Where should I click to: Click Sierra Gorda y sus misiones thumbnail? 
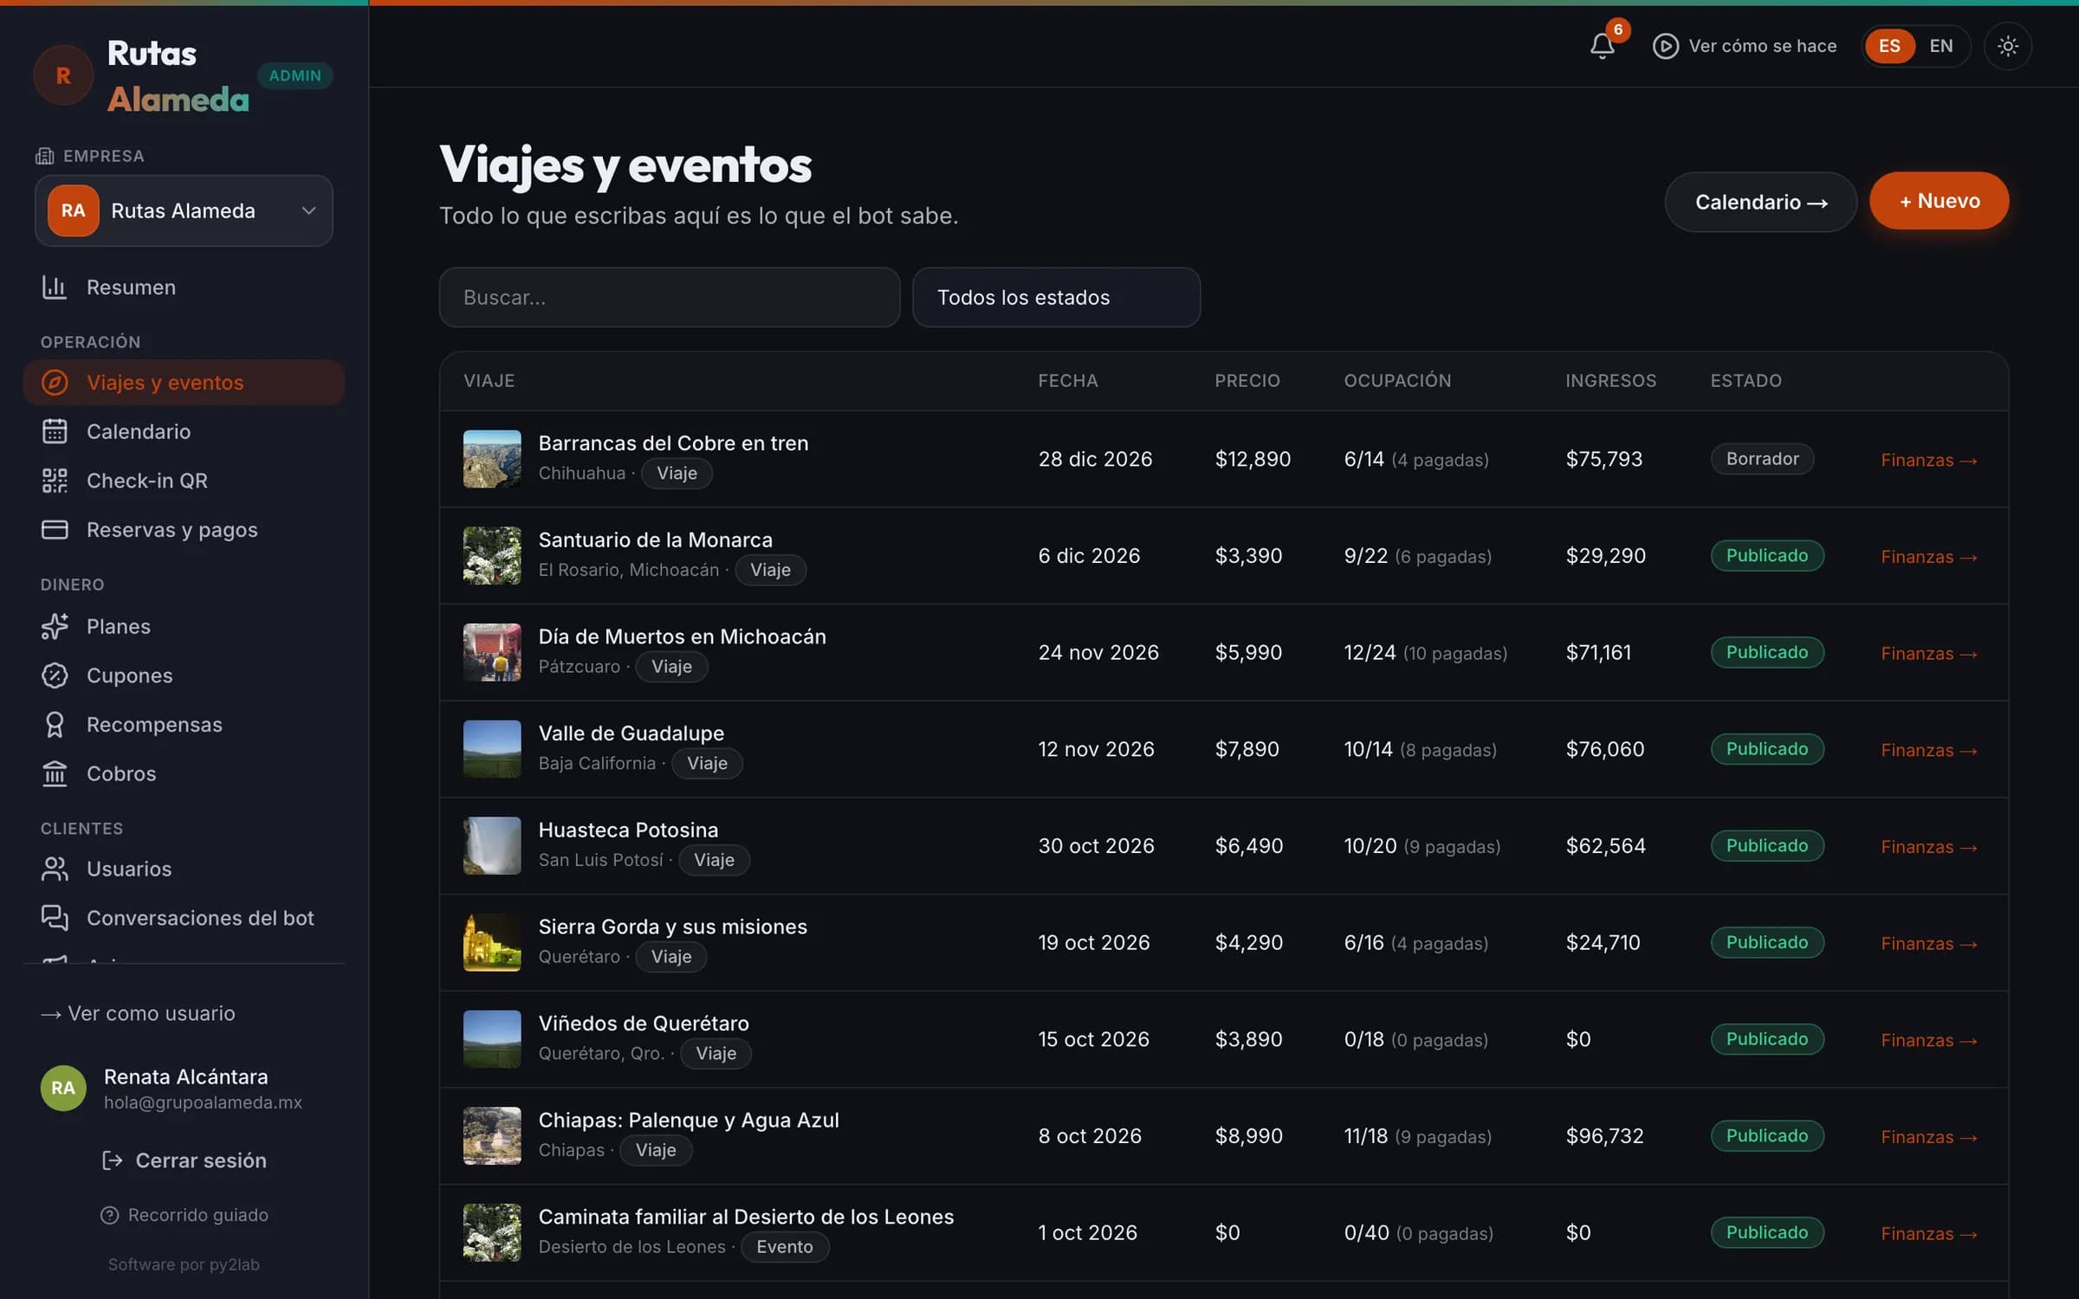[x=492, y=942]
